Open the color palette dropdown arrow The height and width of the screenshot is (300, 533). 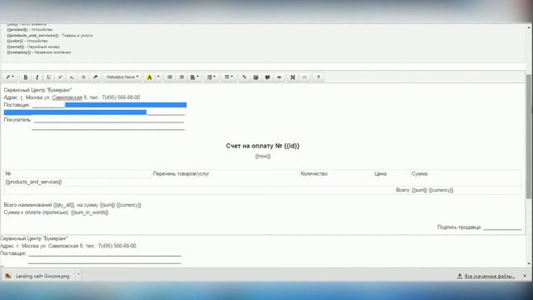tap(157, 77)
